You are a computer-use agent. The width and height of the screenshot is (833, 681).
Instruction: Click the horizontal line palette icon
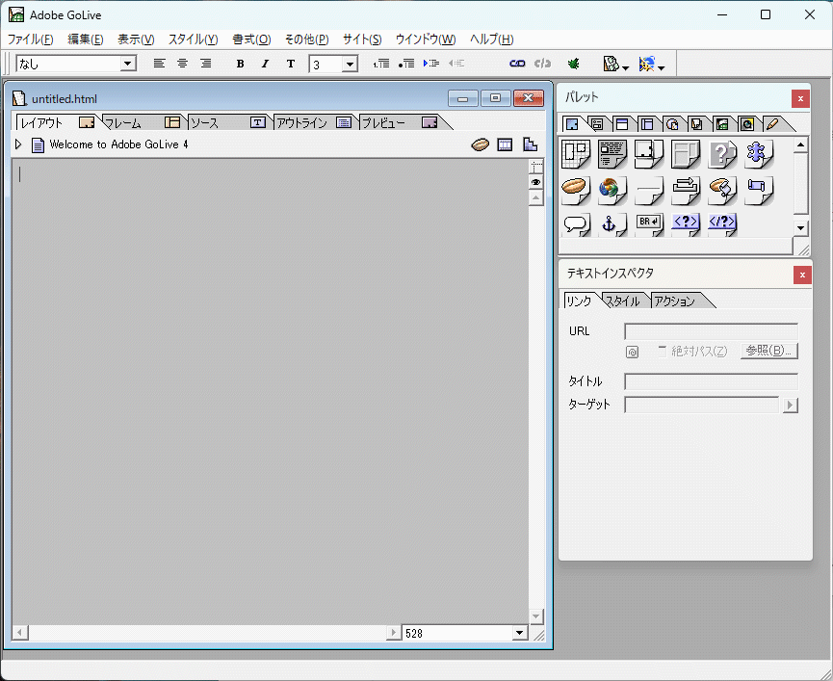[x=648, y=188]
